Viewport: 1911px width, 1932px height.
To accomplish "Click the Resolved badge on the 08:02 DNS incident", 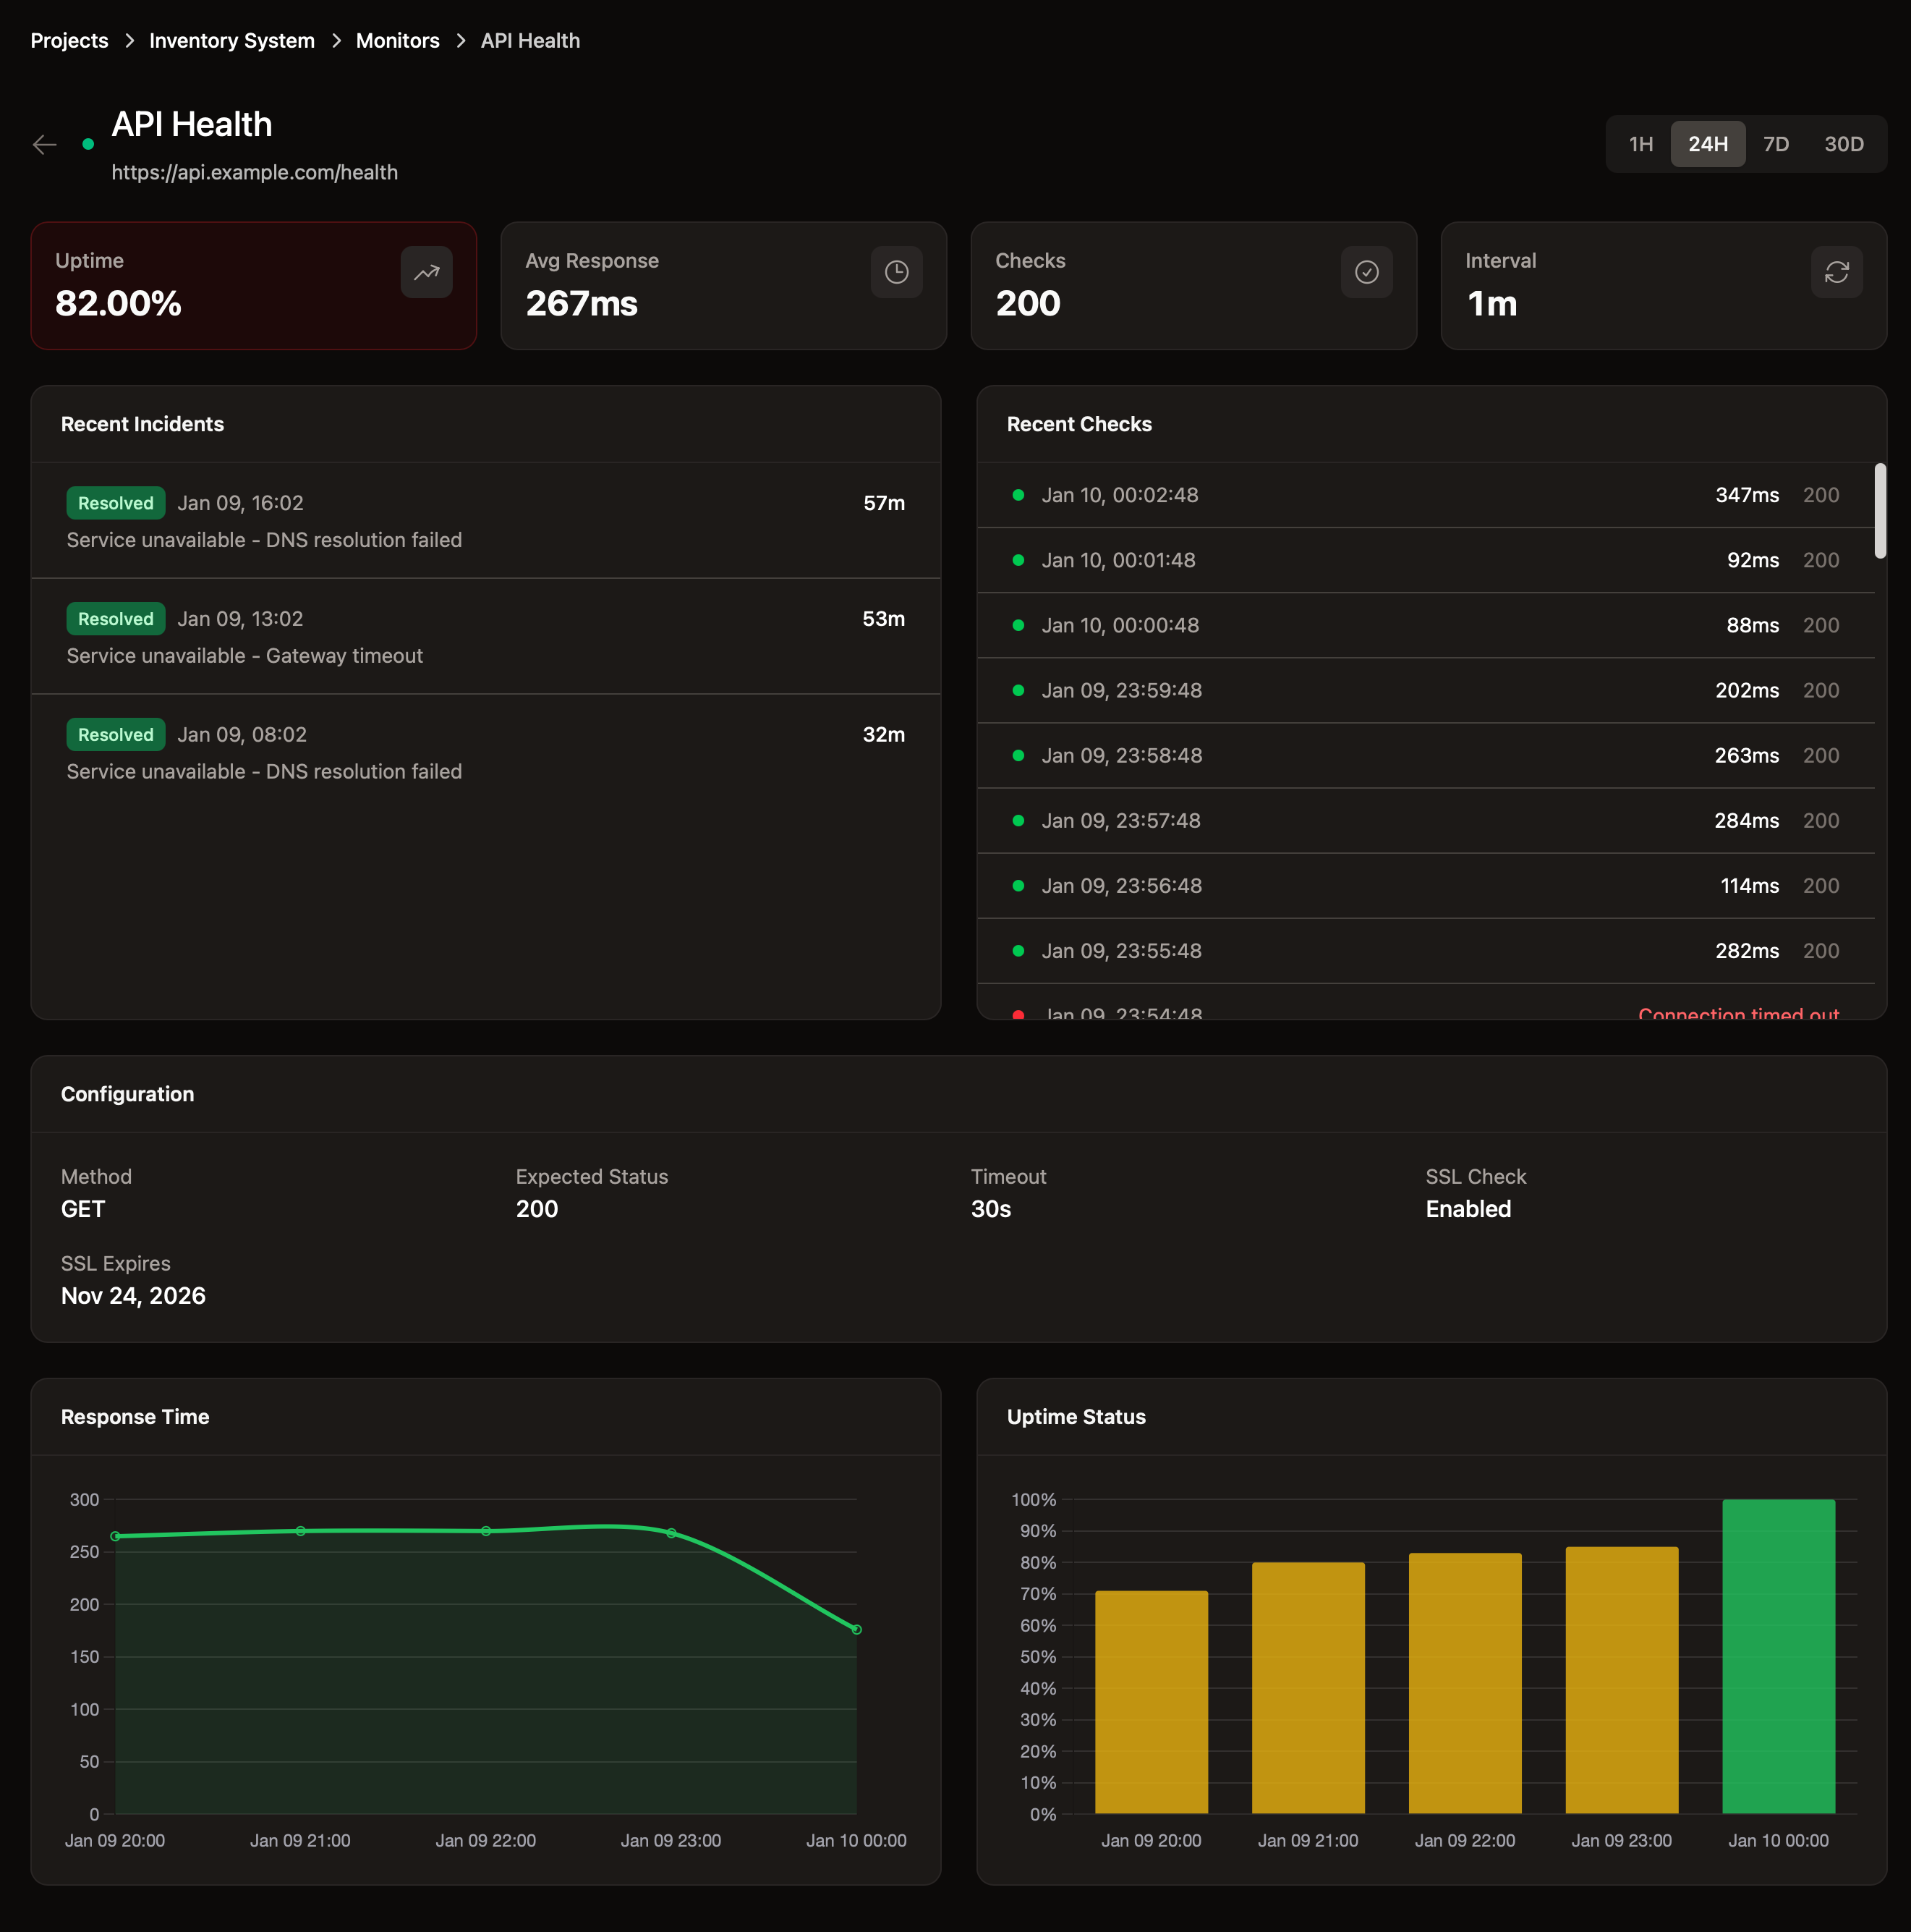I will pyautogui.click(x=115, y=734).
